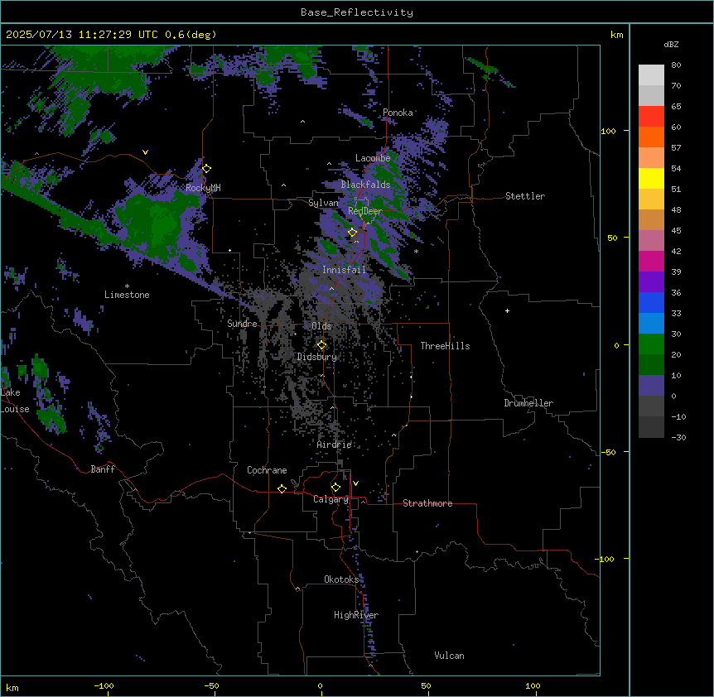This screenshot has height=697, width=714.
Task: Select the Lacombe city label
Action: point(373,158)
